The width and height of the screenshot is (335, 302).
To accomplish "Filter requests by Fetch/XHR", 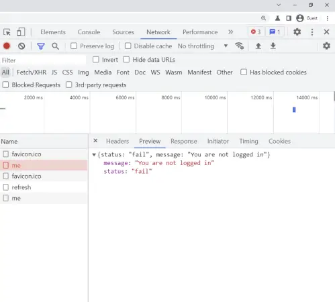I will coord(32,72).
